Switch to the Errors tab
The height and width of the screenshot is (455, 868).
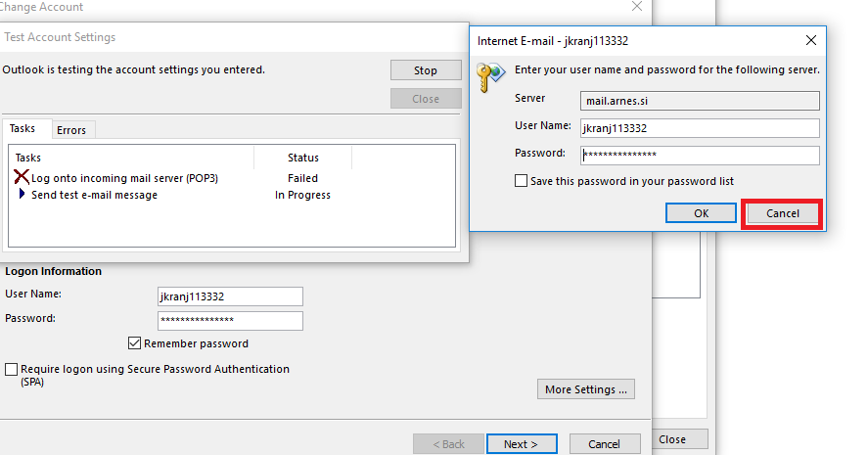click(x=71, y=130)
